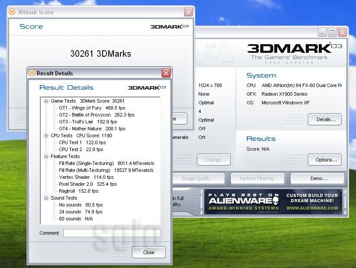The height and width of the screenshot is (268, 356).
Task: Select the 60 sounds N/A row
Action: coord(76,219)
